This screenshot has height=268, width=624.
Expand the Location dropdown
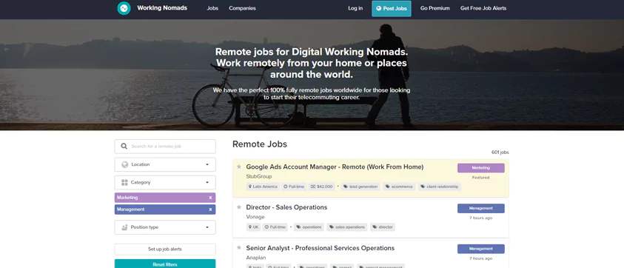click(165, 164)
